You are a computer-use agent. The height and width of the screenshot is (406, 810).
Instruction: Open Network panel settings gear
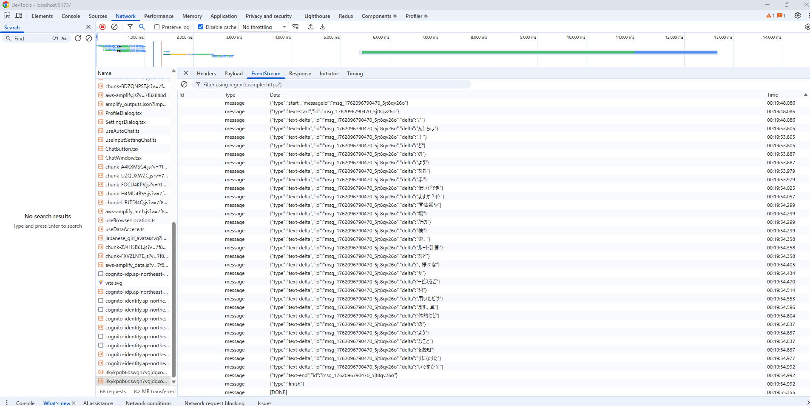pyautogui.click(x=807, y=27)
